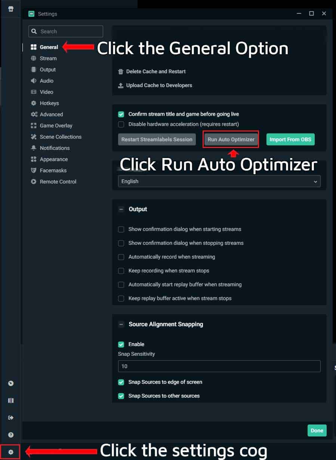Viewport: 336px width, 460px height.
Task: Collapse the Output section
Action: (121, 209)
